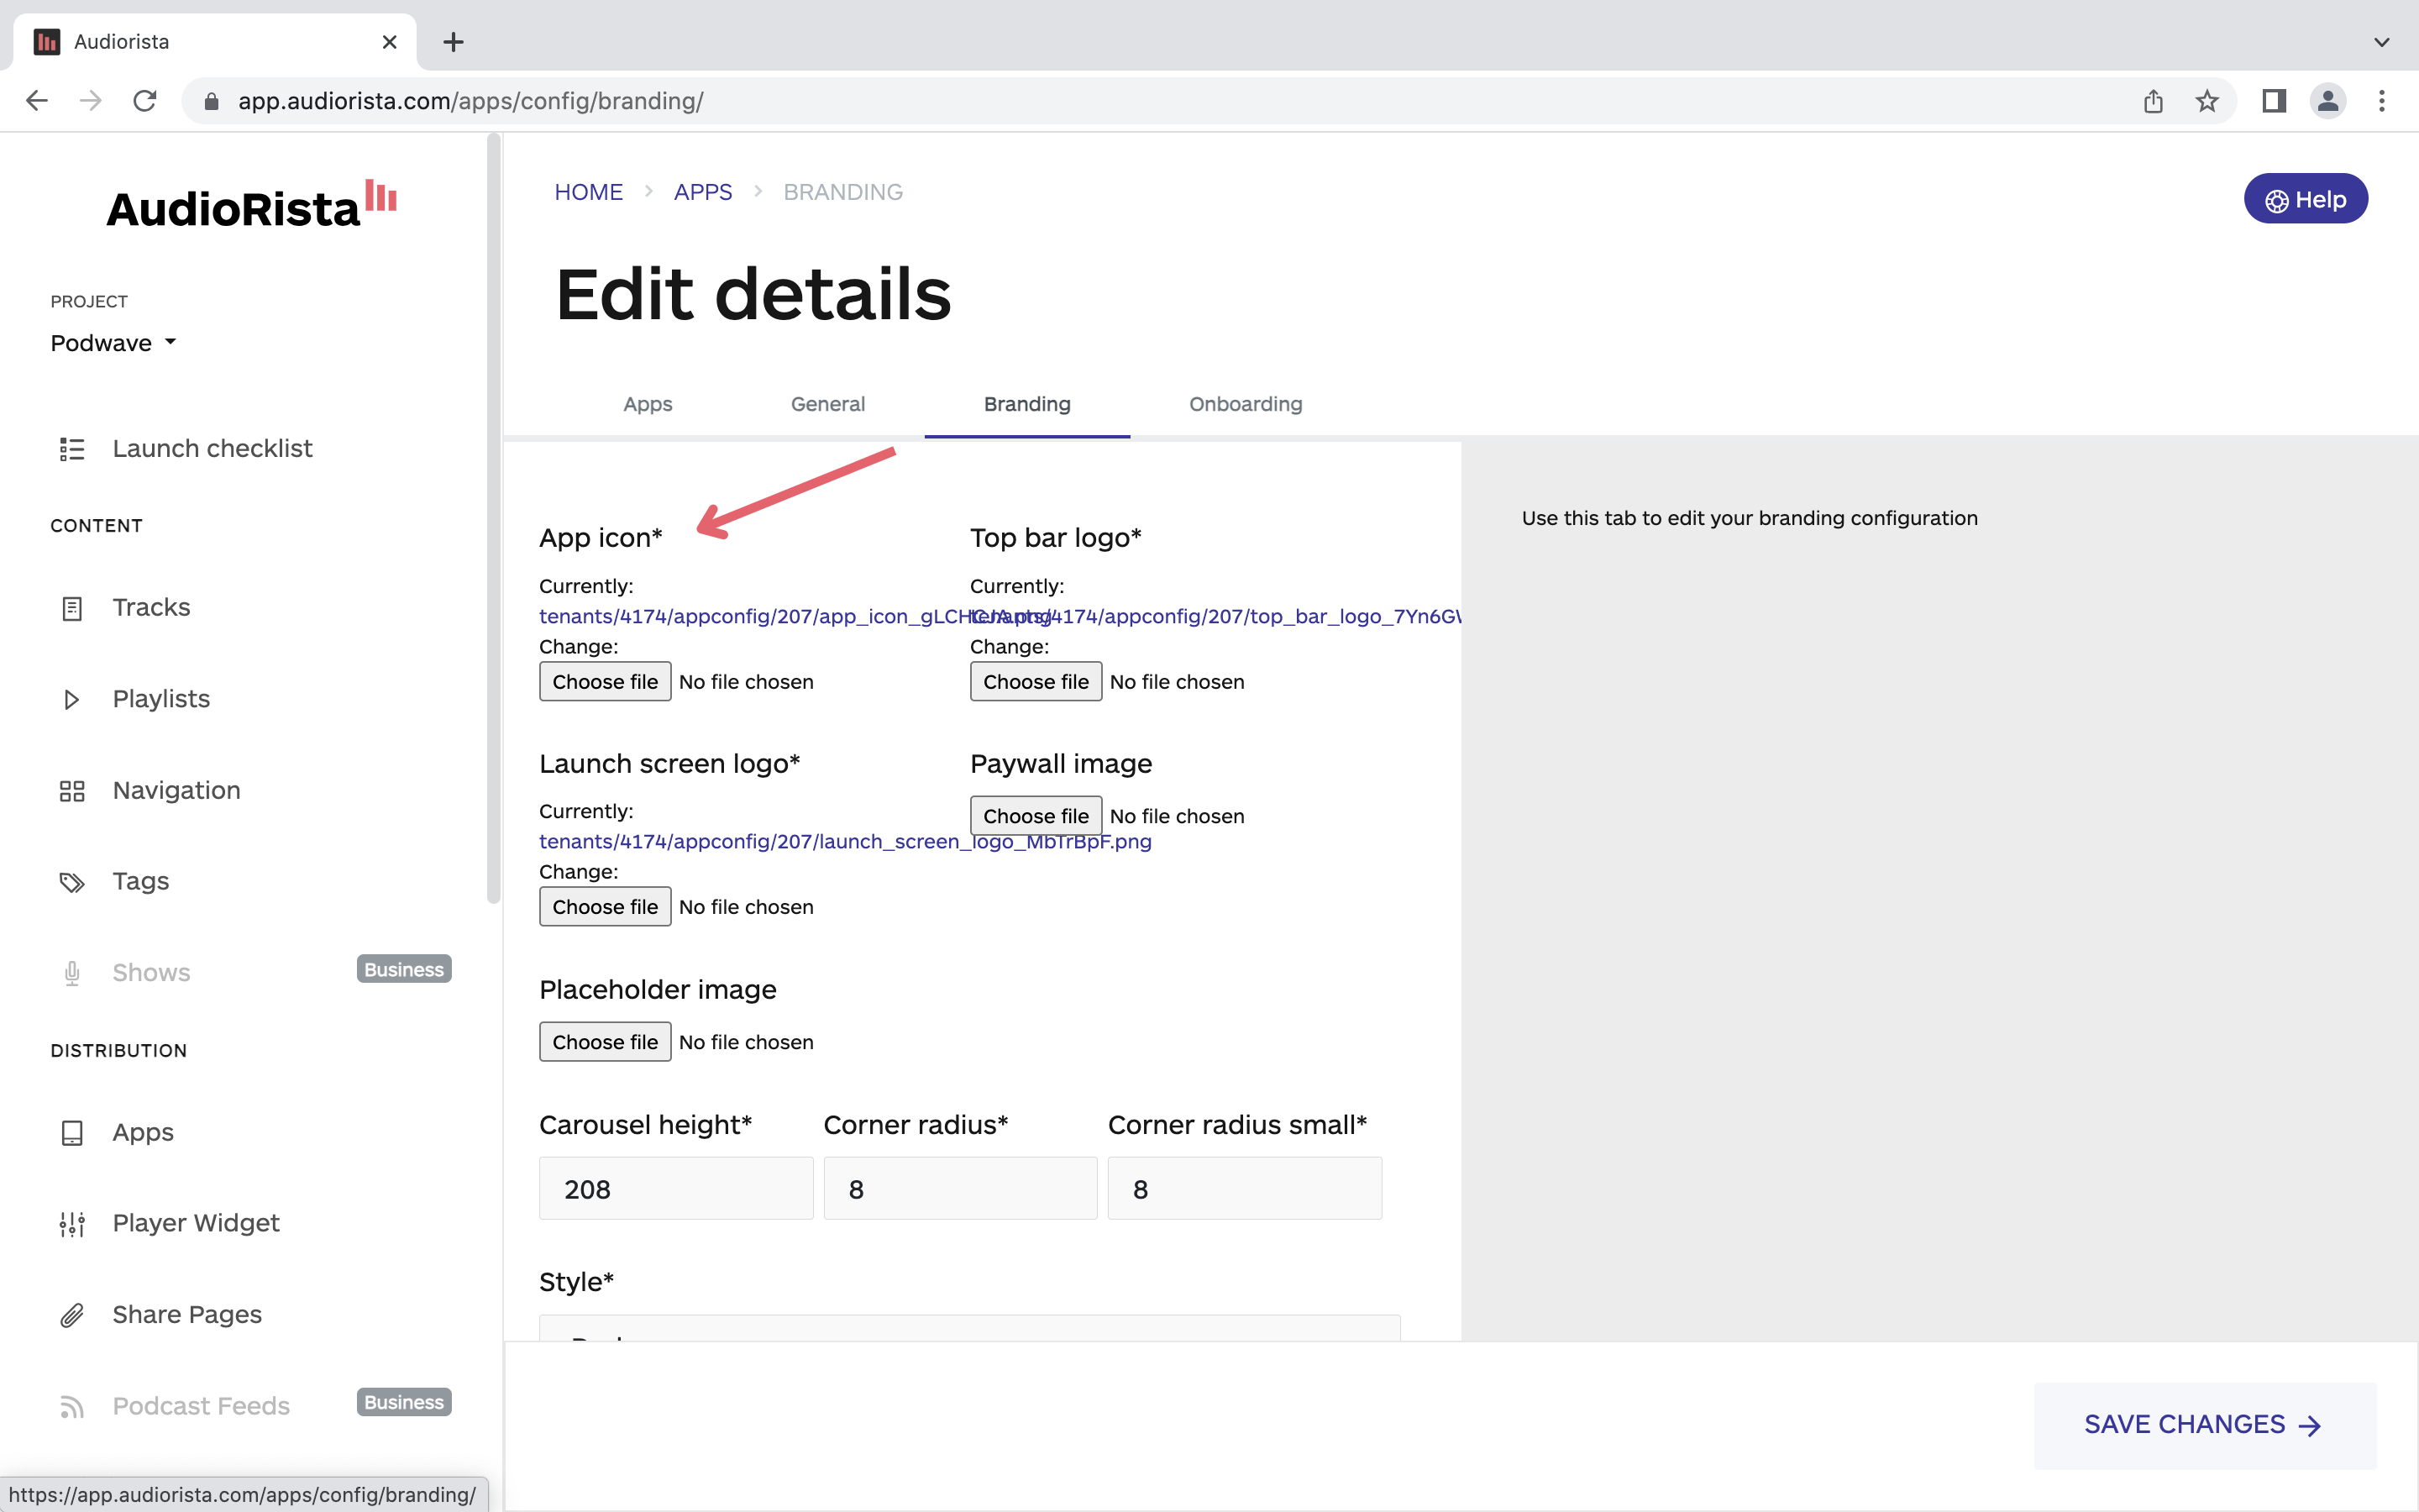
Task: Click the share page icon in address bar
Action: click(x=2153, y=101)
